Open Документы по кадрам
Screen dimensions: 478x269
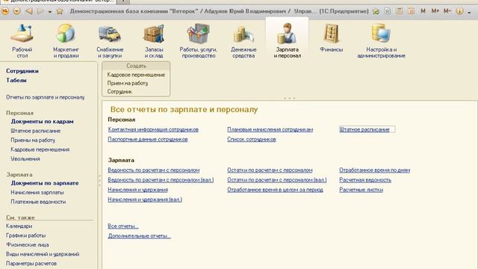click(42, 121)
